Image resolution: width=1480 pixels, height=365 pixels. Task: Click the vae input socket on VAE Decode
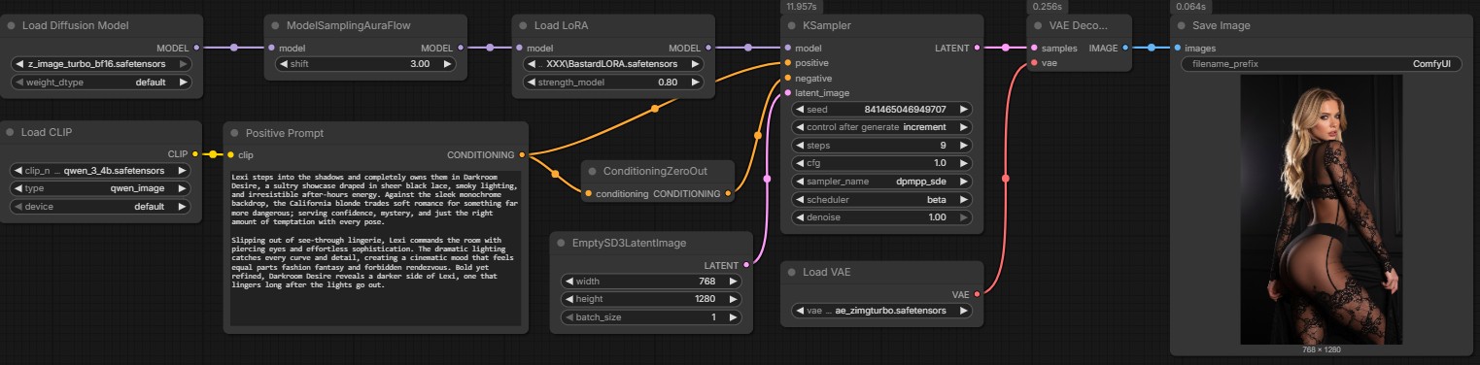(x=1033, y=63)
